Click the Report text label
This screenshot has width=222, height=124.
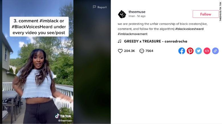[102, 7]
